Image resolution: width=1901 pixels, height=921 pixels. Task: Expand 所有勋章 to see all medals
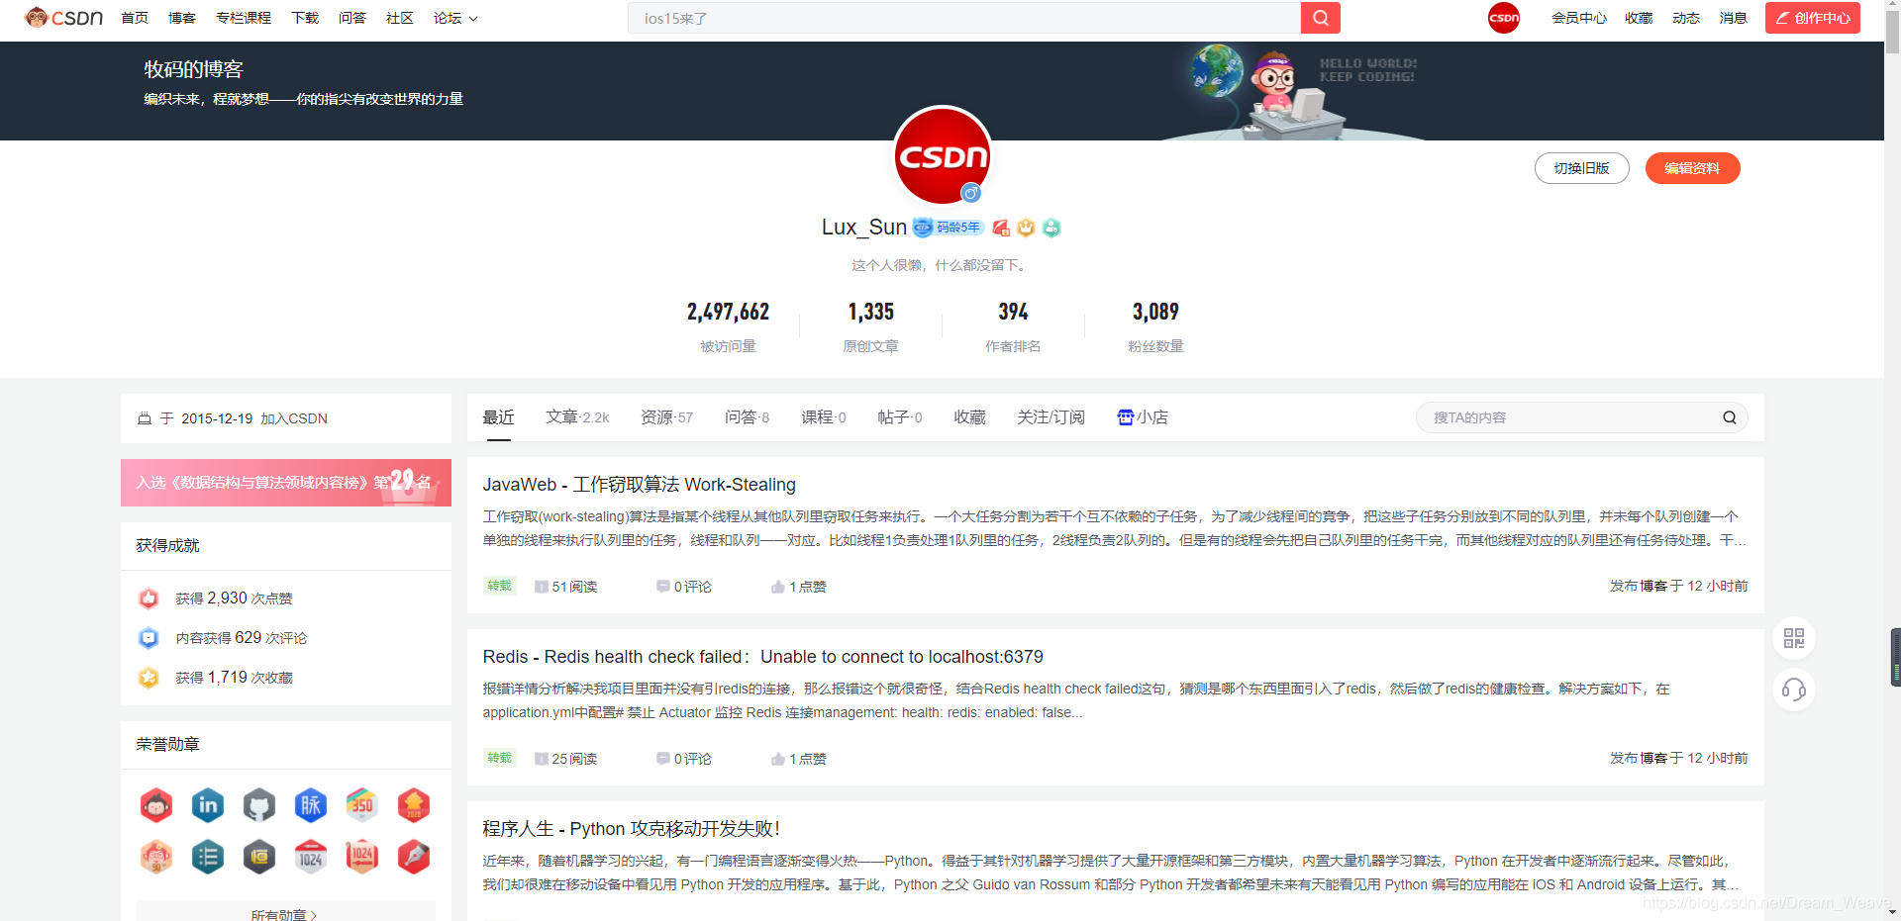tap(285, 914)
